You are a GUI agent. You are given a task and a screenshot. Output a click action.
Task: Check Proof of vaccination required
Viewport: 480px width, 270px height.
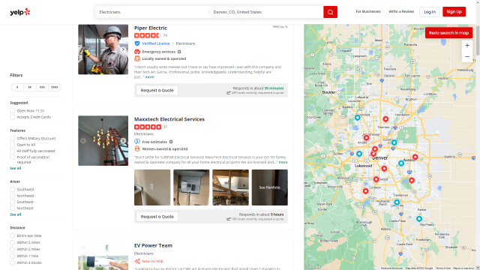(12, 157)
